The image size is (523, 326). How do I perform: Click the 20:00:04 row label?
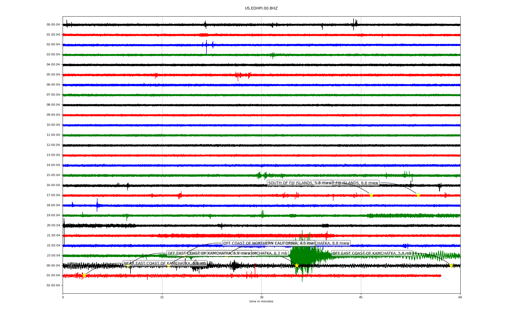[x=53, y=225]
